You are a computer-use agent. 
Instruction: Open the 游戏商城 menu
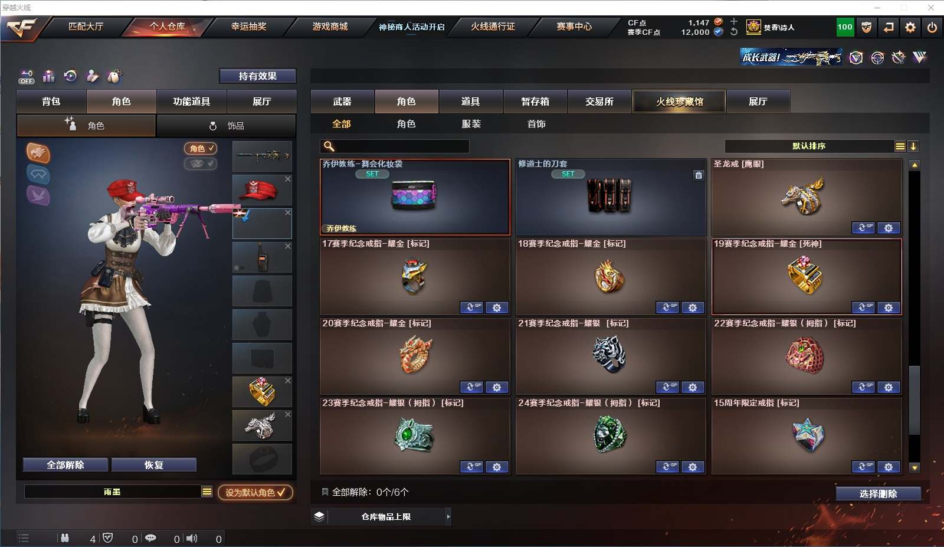pyautogui.click(x=330, y=27)
